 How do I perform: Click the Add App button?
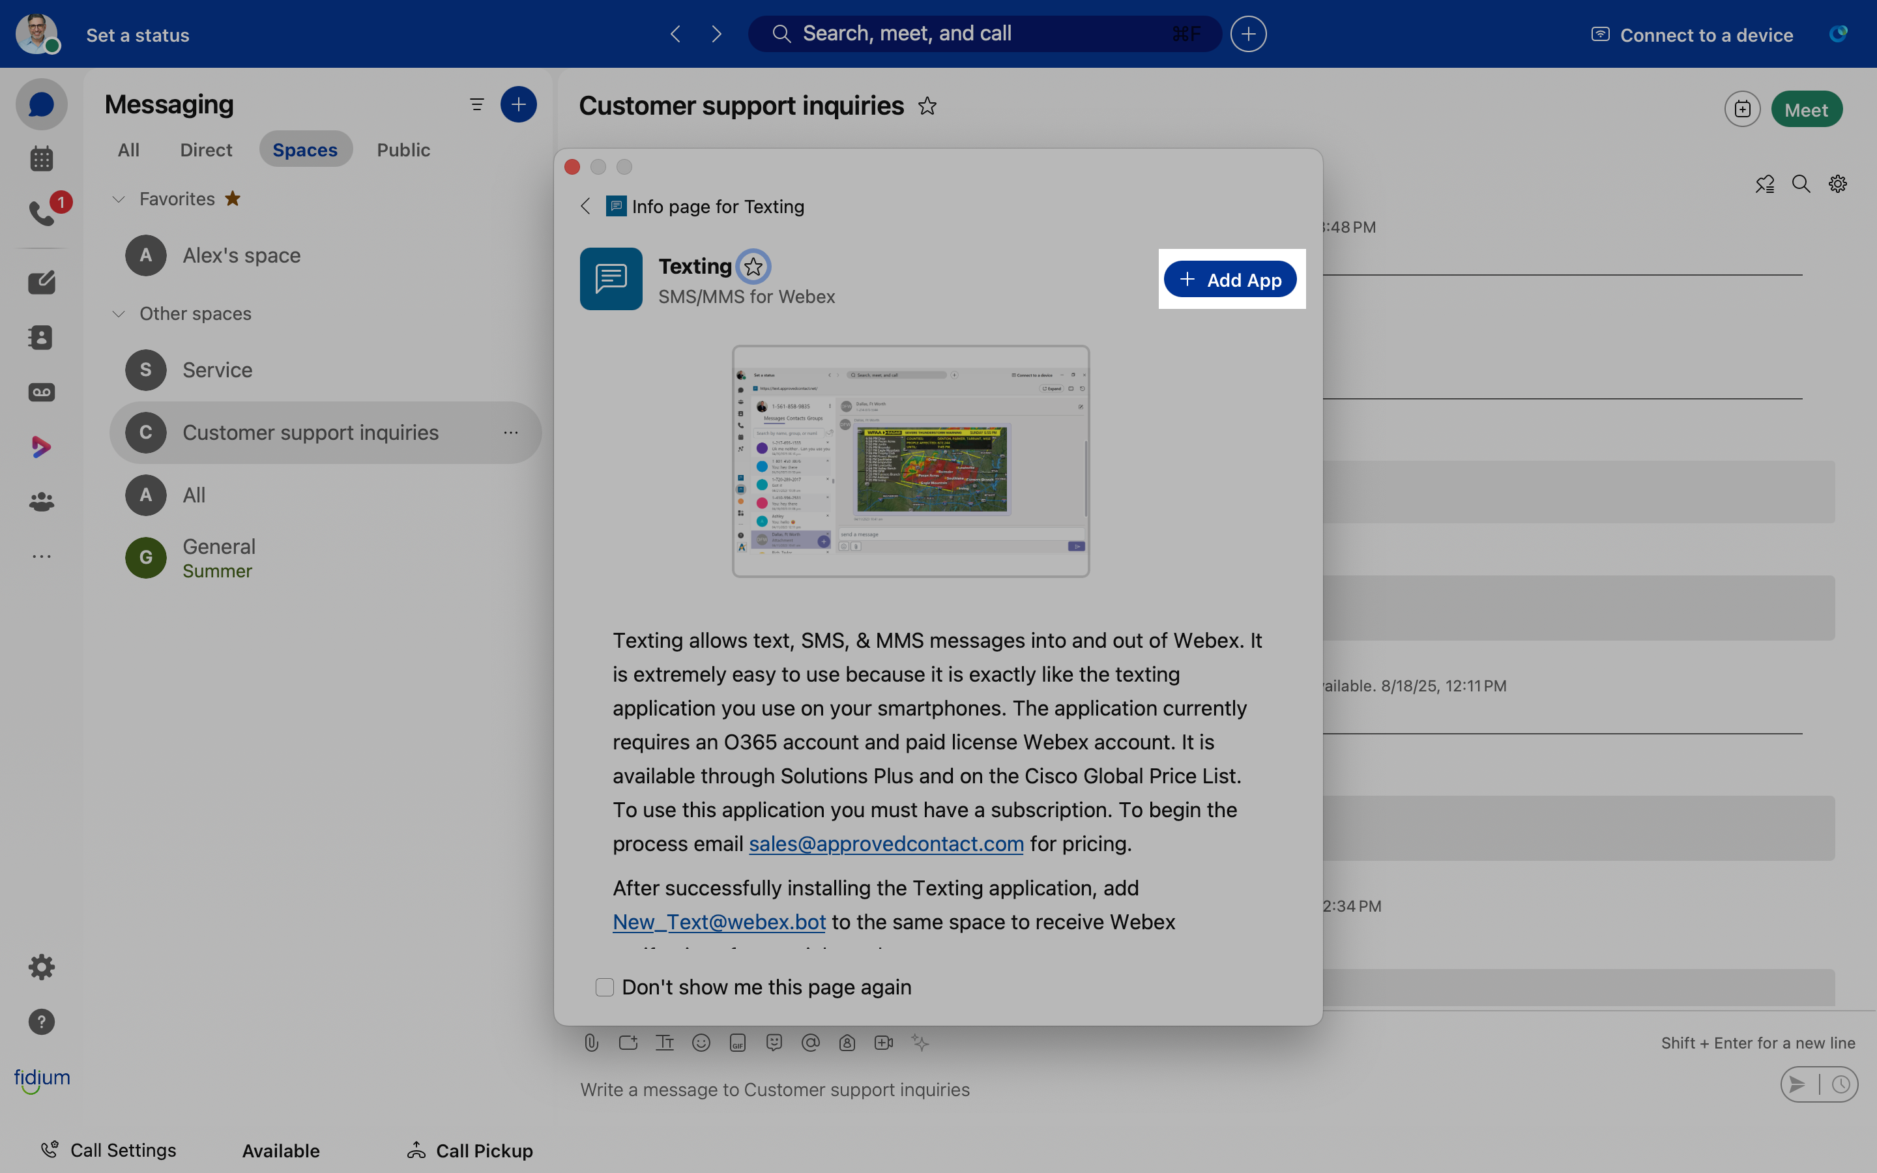(x=1230, y=280)
